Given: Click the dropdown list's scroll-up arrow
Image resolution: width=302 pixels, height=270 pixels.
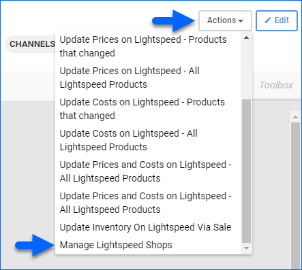Looking at the screenshot, I should [246, 37].
